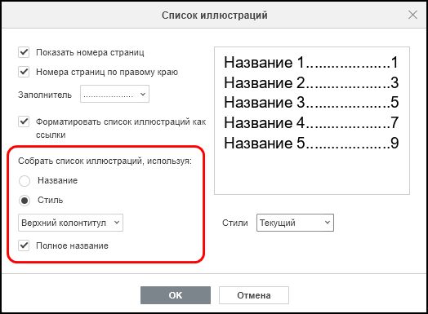
Task: Click the Заполнитель label
Action: (45, 95)
